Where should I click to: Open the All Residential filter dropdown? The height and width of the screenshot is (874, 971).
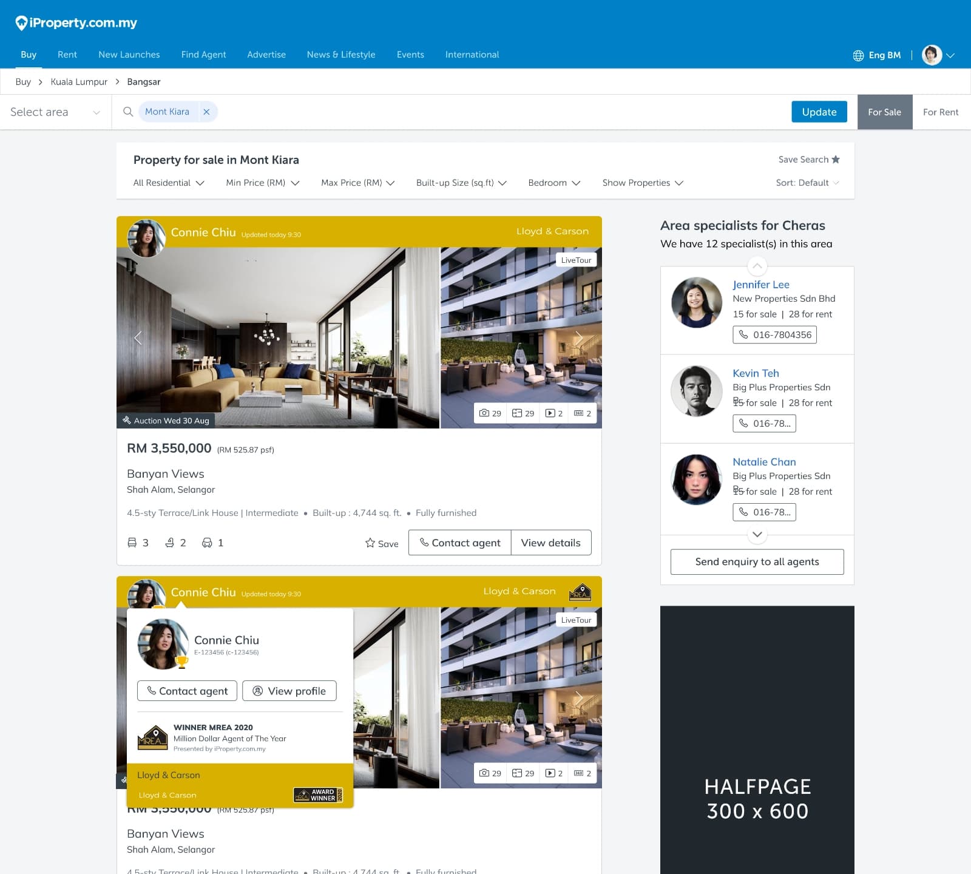(168, 183)
